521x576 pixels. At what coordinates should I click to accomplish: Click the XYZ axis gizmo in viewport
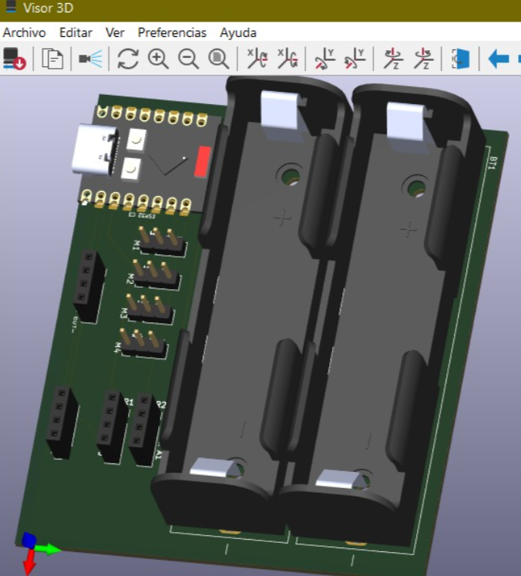[37, 553]
